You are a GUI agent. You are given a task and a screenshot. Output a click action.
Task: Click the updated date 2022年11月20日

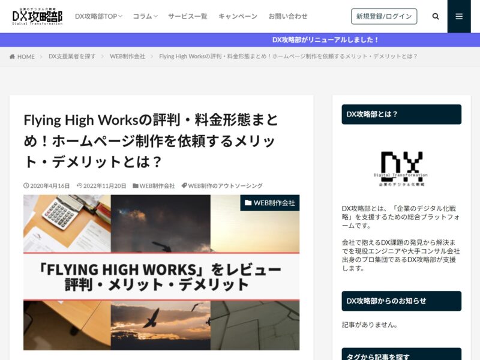tap(104, 186)
